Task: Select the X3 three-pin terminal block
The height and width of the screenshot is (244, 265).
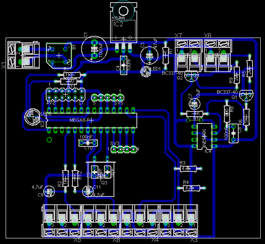Action: tap(179, 221)
